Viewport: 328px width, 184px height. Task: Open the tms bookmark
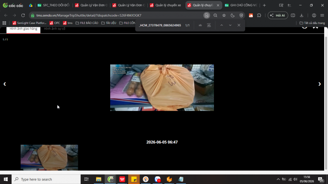[x=68, y=23]
